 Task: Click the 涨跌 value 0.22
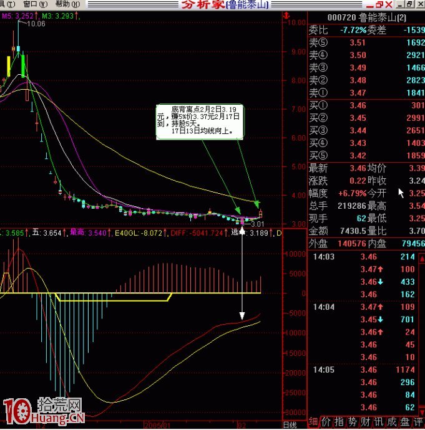tap(358, 181)
